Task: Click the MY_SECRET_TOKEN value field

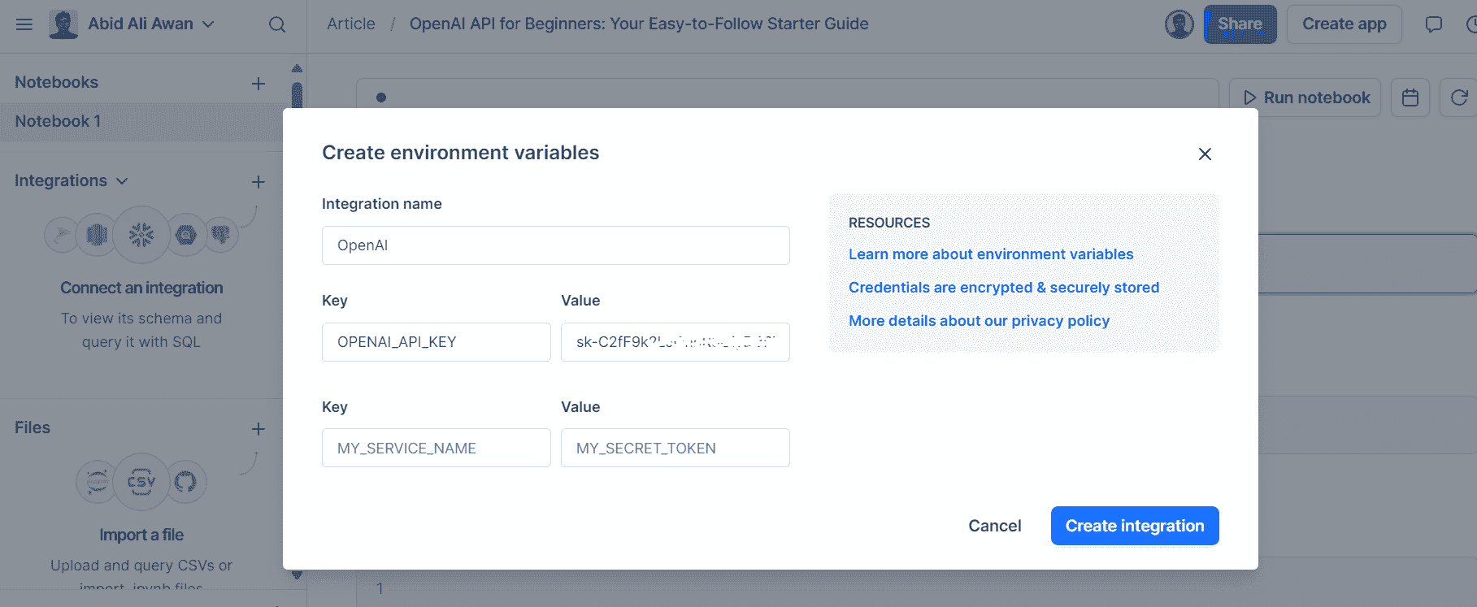Action: pos(676,448)
